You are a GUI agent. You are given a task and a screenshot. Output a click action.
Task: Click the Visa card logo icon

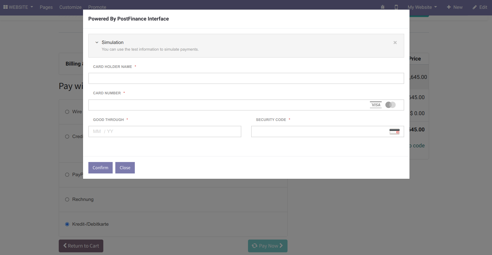376,105
